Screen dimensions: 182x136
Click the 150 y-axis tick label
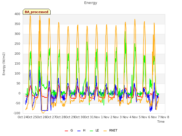point(17,63)
